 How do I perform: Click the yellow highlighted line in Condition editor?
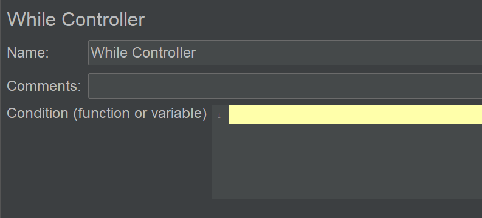356,114
